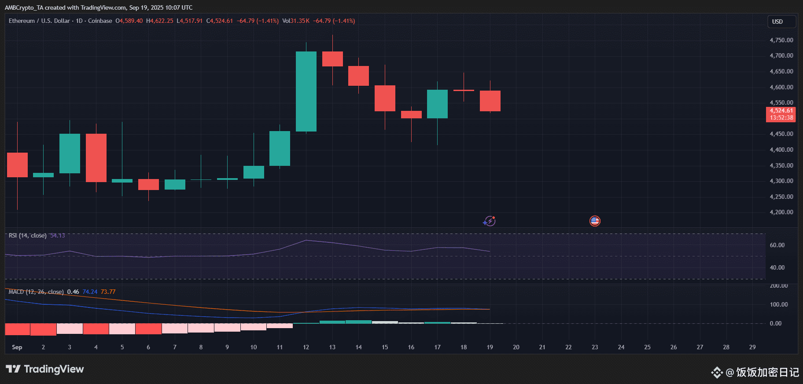Click the close price C4,524.61
803x384 pixels.
click(220, 21)
